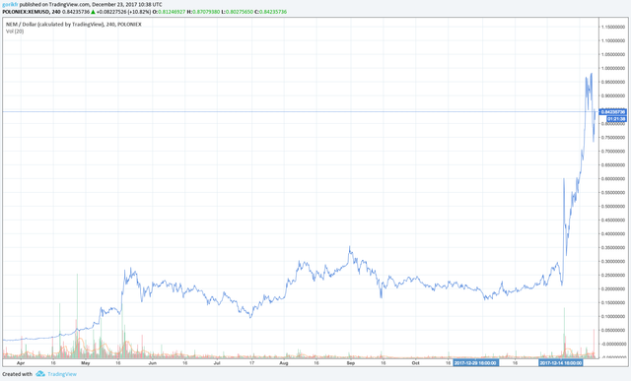Click the 01:21:38 countdown label
Viewport: 631px width, 381px height.
tap(616, 119)
